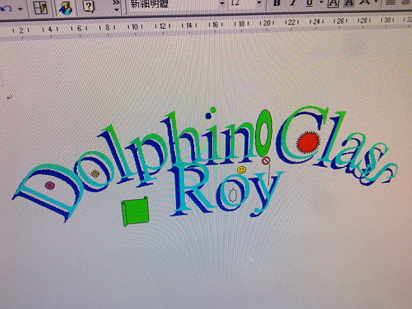Viewport: 412px width, 309px height.
Task: Toggle the Character Shading icon
Action: pos(349,3)
